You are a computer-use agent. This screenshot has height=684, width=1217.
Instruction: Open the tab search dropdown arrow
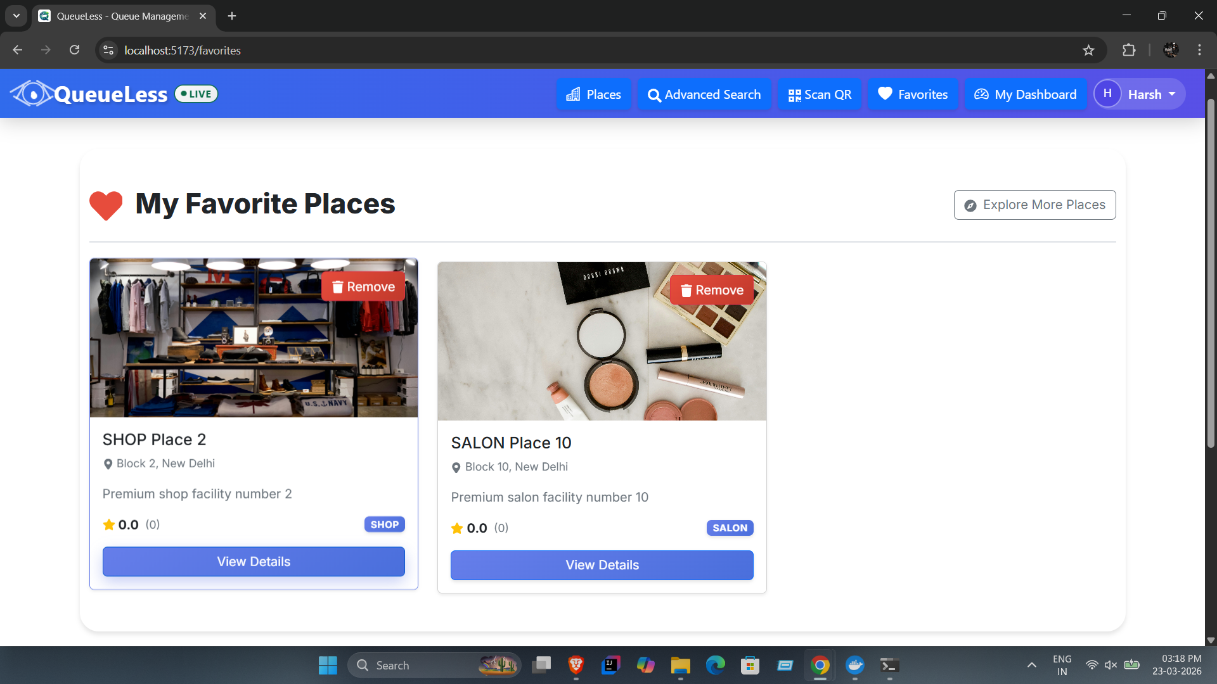16,16
